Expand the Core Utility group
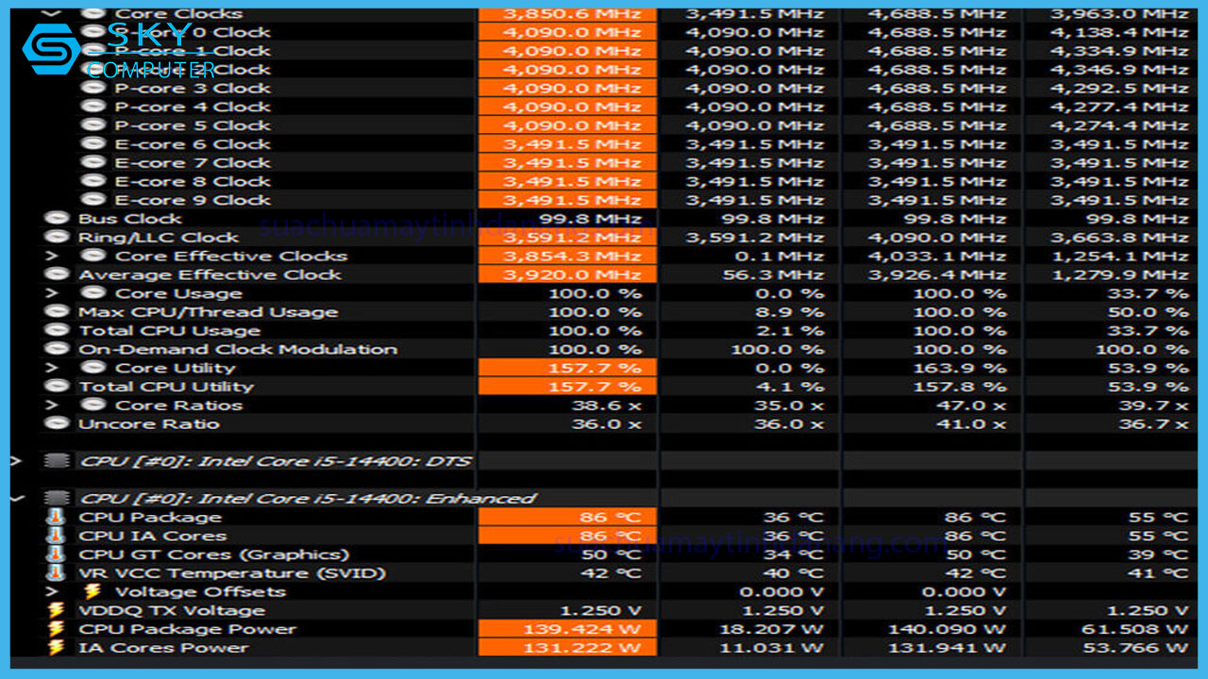 [x=54, y=368]
